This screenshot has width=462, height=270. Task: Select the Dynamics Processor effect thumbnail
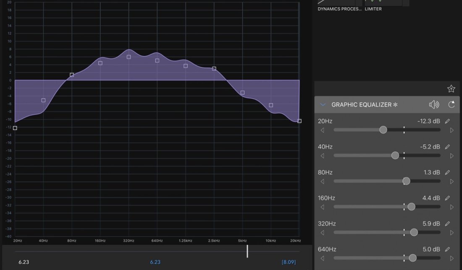tap(338, 3)
